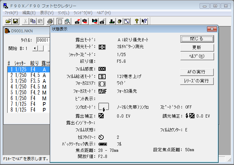Click the battery check icon
Screen dimensions: 234x165
[x=103, y=144]
